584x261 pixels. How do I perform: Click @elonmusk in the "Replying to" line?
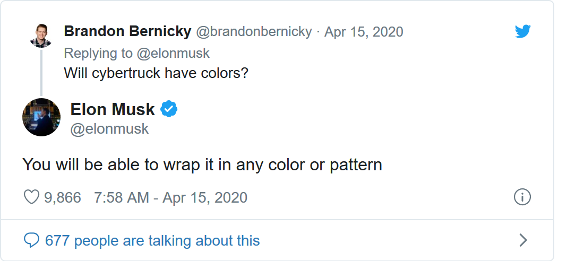[x=175, y=53]
